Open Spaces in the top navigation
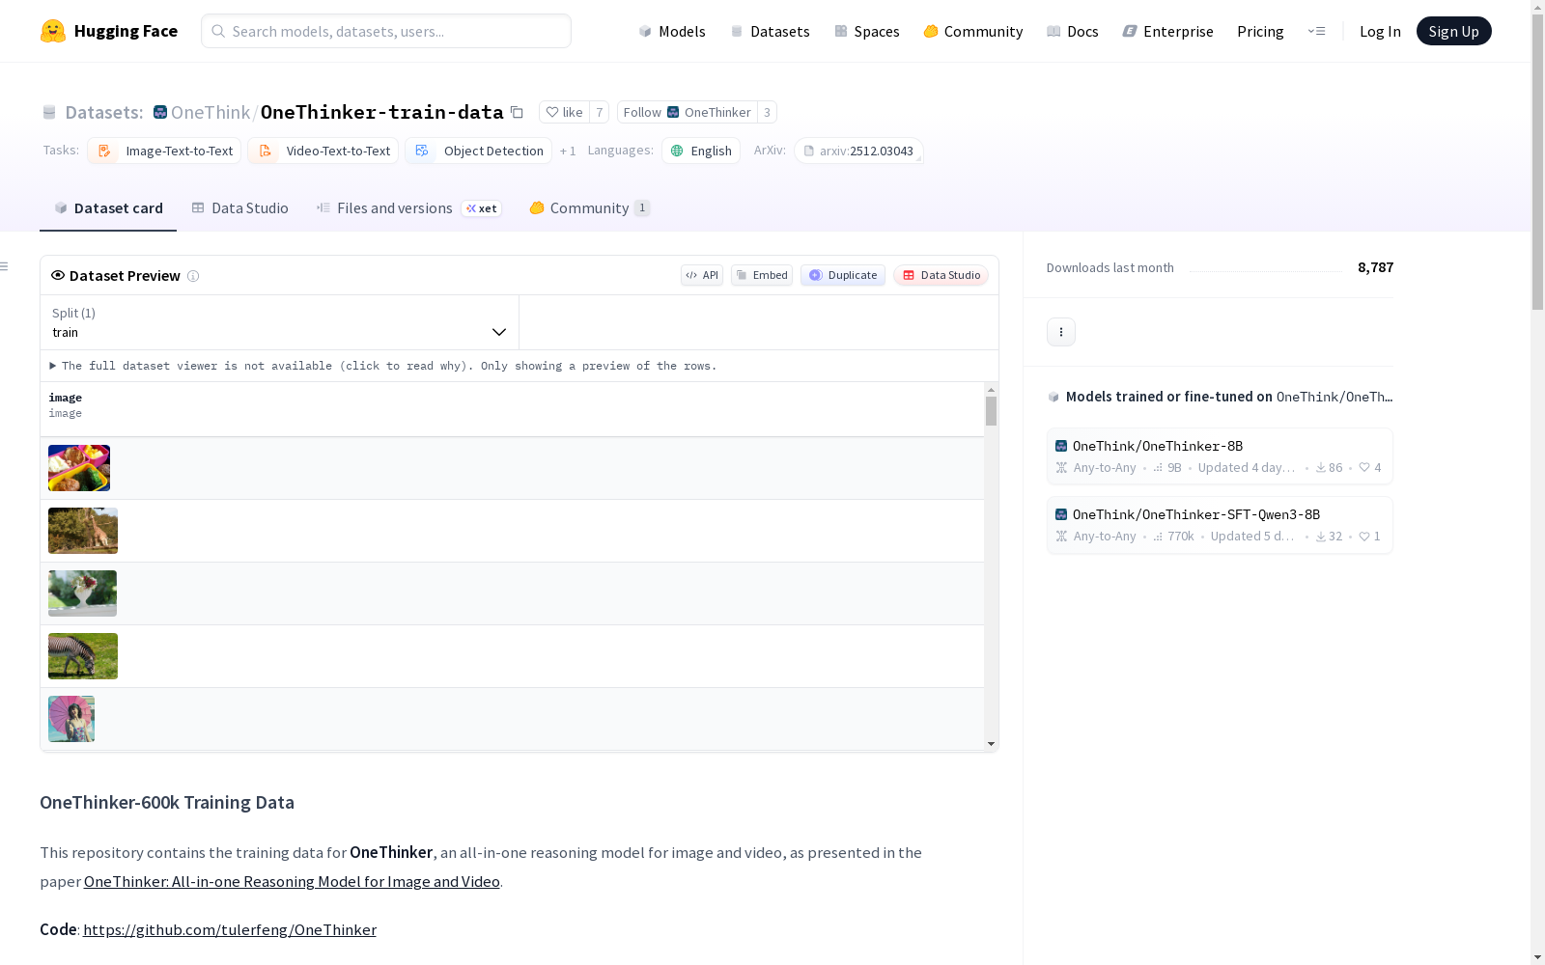The height and width of the screenshot is (965, 1545). tap(867, 31)
